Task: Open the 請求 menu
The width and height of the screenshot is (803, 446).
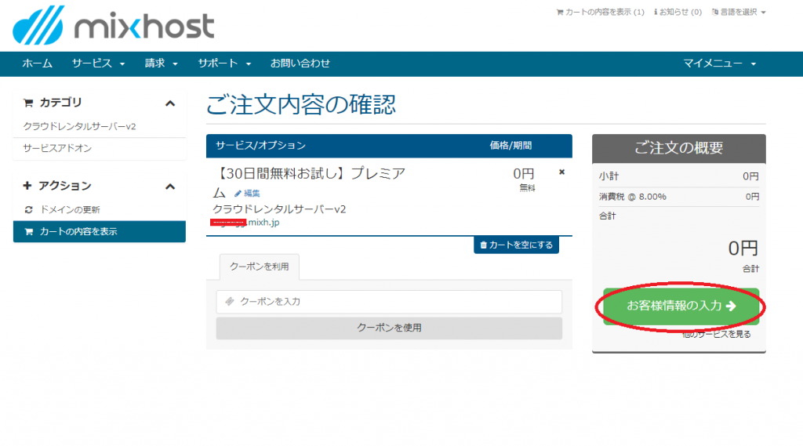Action: click(162, 63)
